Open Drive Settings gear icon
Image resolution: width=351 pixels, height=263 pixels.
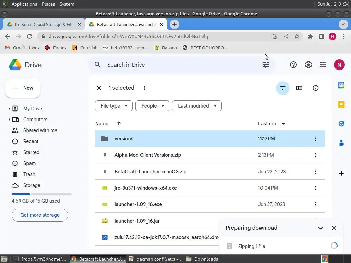[308, 65]
